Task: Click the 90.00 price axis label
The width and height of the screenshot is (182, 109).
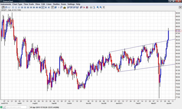Action: (178, 13)
